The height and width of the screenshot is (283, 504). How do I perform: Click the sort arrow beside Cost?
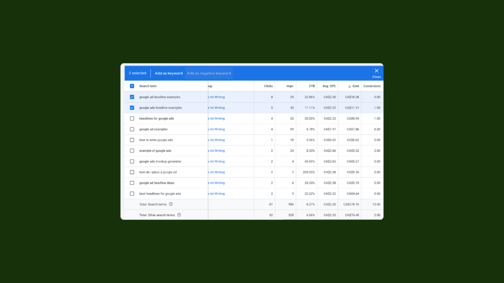point(349,85)
